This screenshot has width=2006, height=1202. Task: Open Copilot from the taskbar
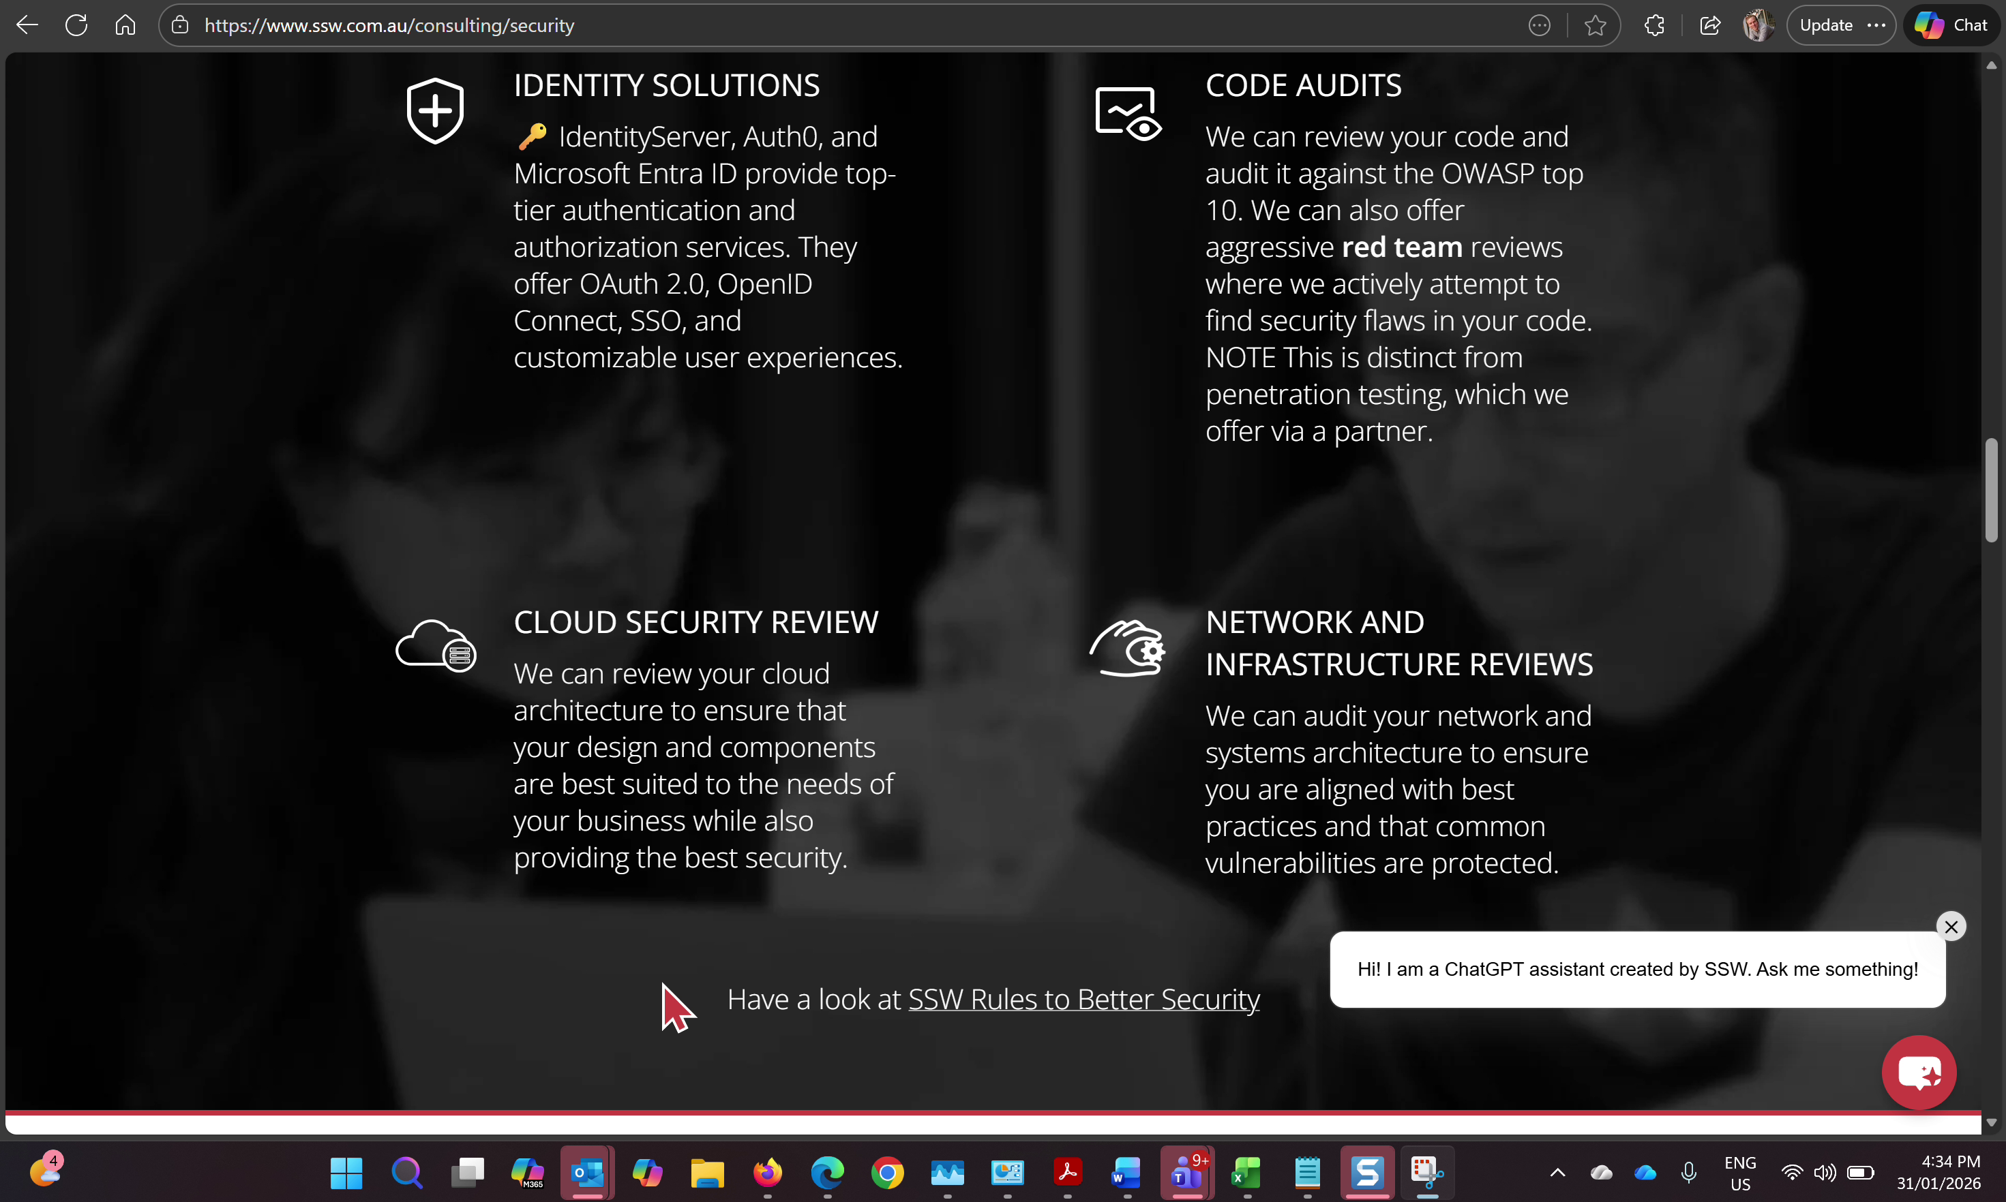coord(648,1173)
